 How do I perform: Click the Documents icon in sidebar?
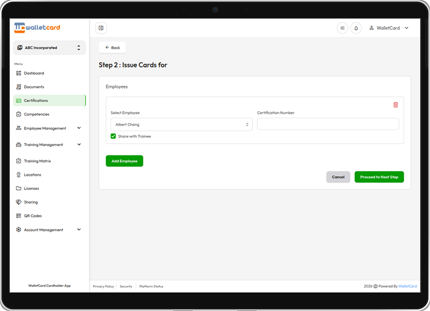tap(18, 87)
